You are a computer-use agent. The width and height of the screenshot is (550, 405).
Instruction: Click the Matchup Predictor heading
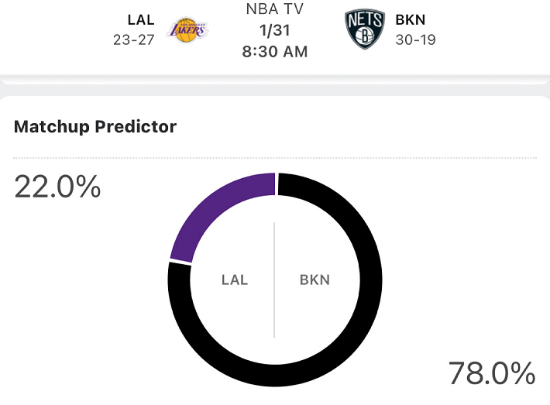coord(95,126)
